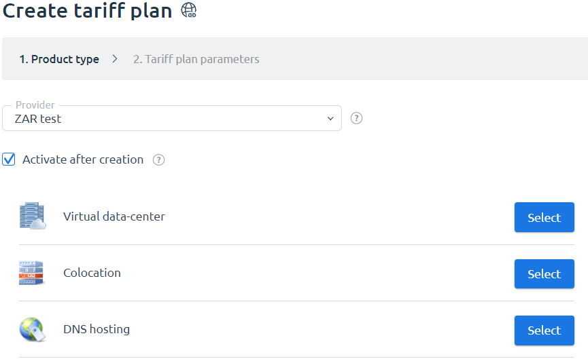This screenshot has height=359, width=588.
Task: Select the Virtual data-center product type
Action: [544, 217]
